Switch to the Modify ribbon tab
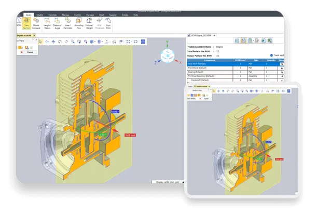The width and height of the screenshot is (317, 214). (40, 15)
